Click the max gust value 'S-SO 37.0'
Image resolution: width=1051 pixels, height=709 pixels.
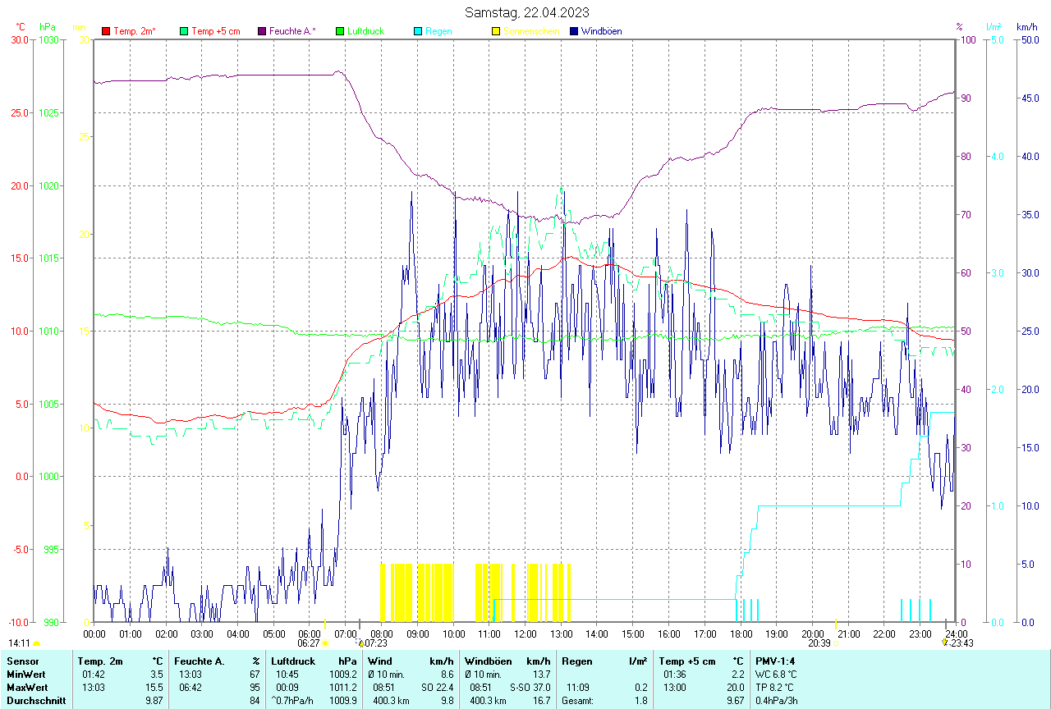(x=529, y=687)
